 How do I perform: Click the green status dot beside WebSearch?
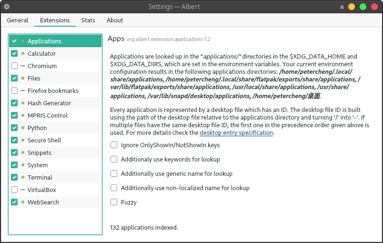(x=23, y=202)
